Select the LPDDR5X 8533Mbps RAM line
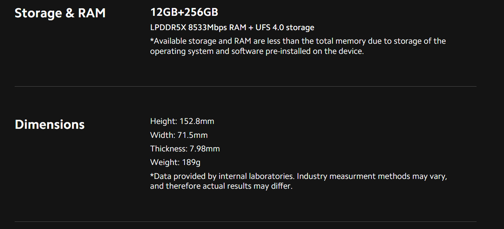This screenshot has width=504, height=229. pyautogui.click(x=232, y=27)
